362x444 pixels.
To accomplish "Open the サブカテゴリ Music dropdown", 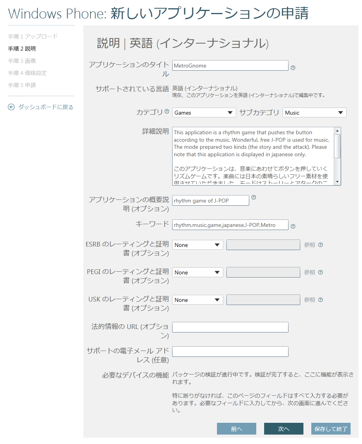I will tap(314, 112).
